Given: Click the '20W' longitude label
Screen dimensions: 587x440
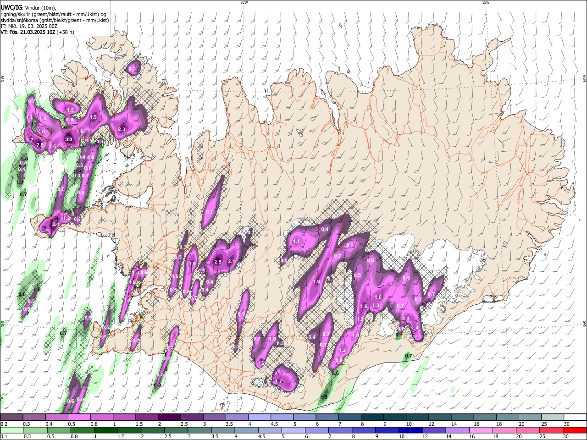Looking at the screenshot, I should point(244,2).
